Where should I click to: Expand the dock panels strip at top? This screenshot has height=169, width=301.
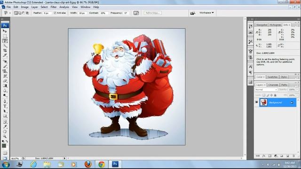coord(252,19)
